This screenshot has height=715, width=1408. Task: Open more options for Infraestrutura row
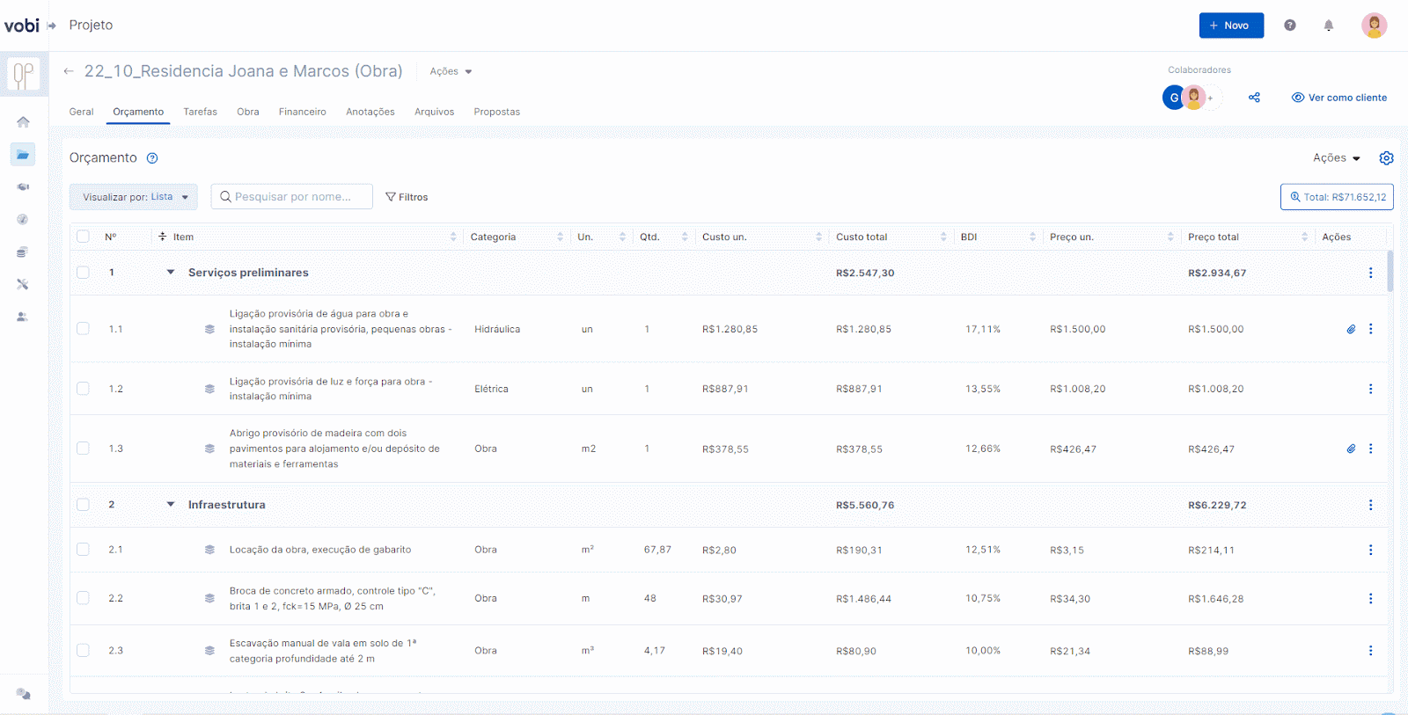click(1370, 505)
